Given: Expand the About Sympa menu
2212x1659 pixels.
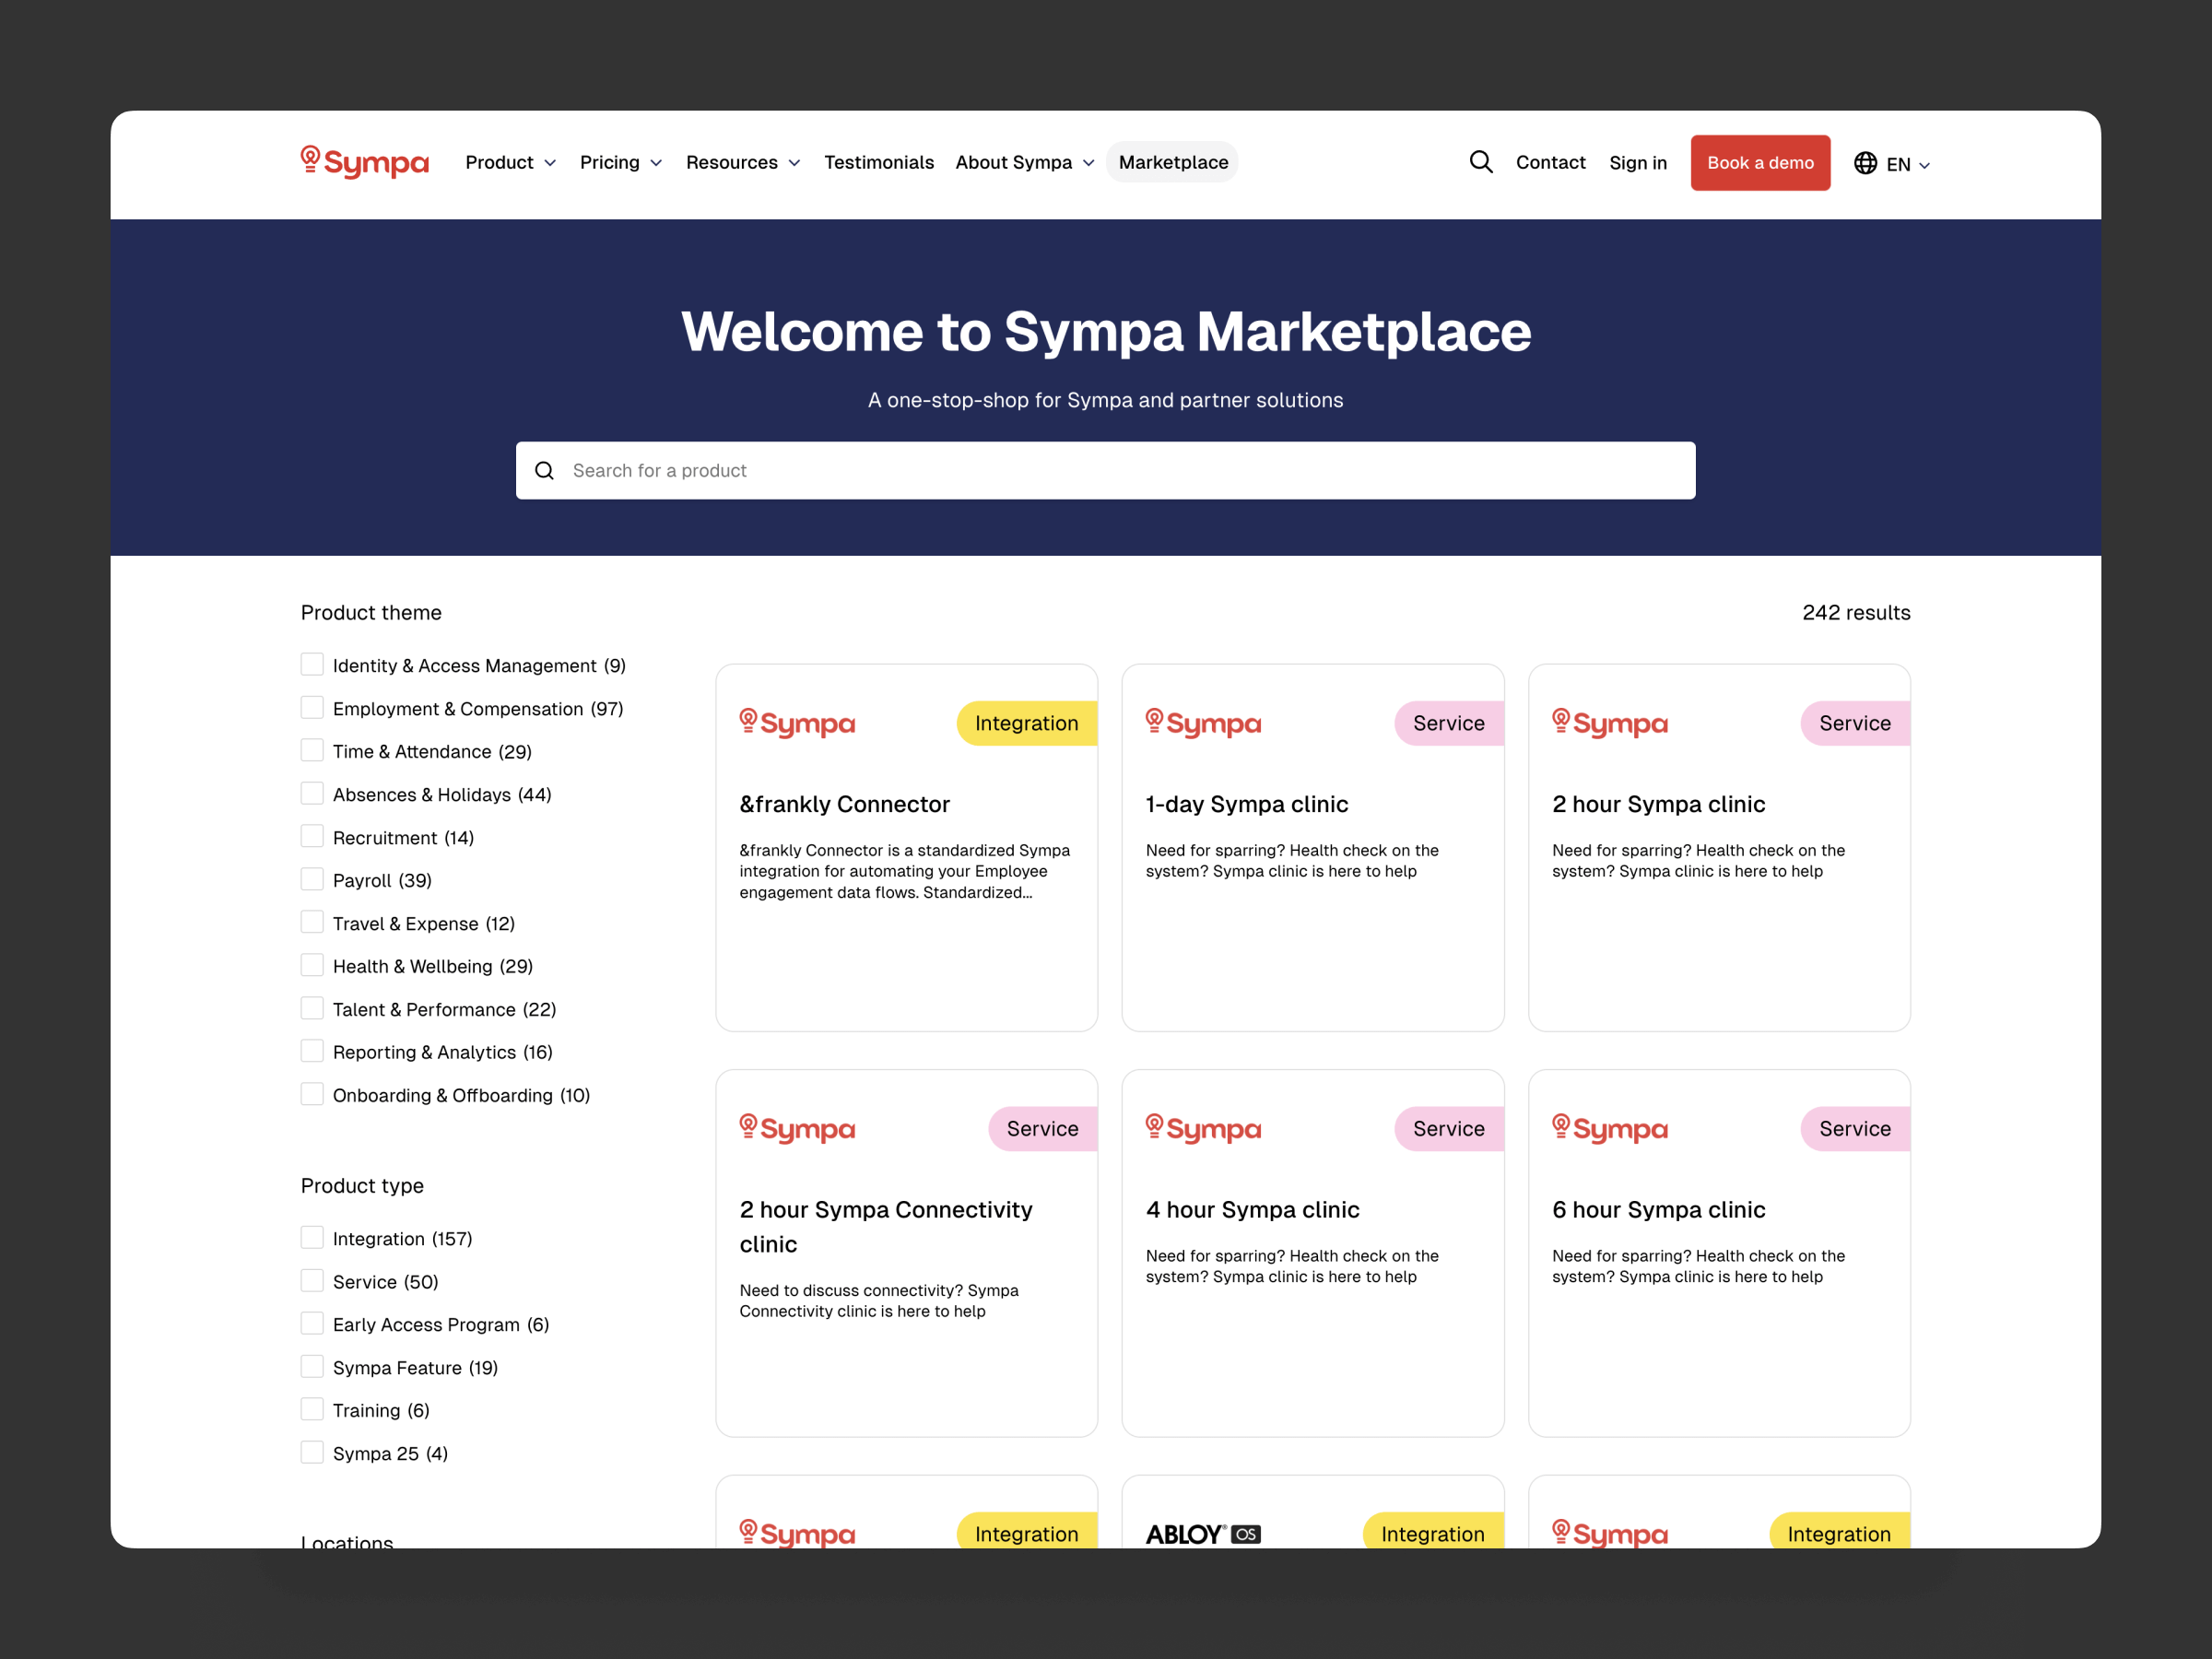Looking at the screenshot, I should click(1025, 162).
